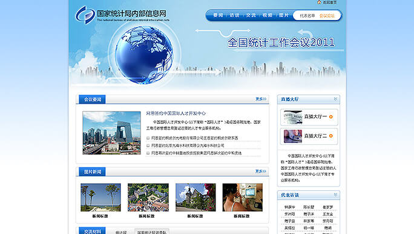Collapse the 直播大厅 panel with the chevron
Image resolution: width=414 pixels, height=234 pixels.
point(335,99)
